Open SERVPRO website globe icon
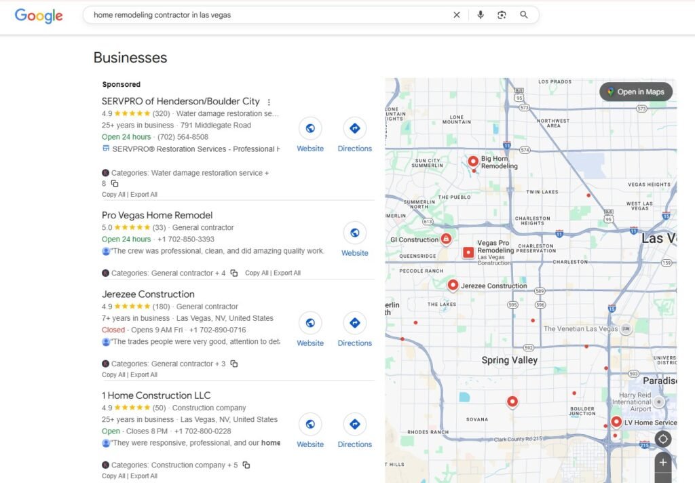This screenshot has height=483, width=695. pyautogui.click(x=310, y=128)
